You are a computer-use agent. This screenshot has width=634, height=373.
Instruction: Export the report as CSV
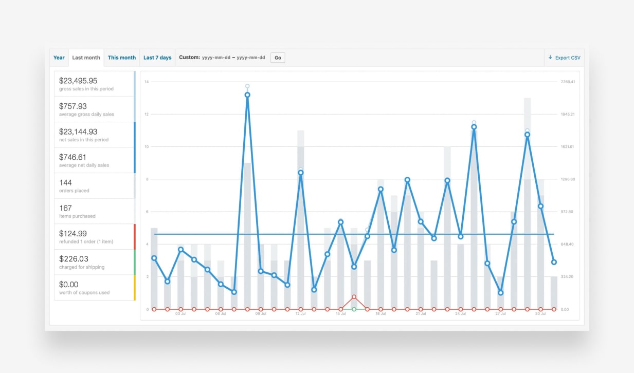coord(564,58)
